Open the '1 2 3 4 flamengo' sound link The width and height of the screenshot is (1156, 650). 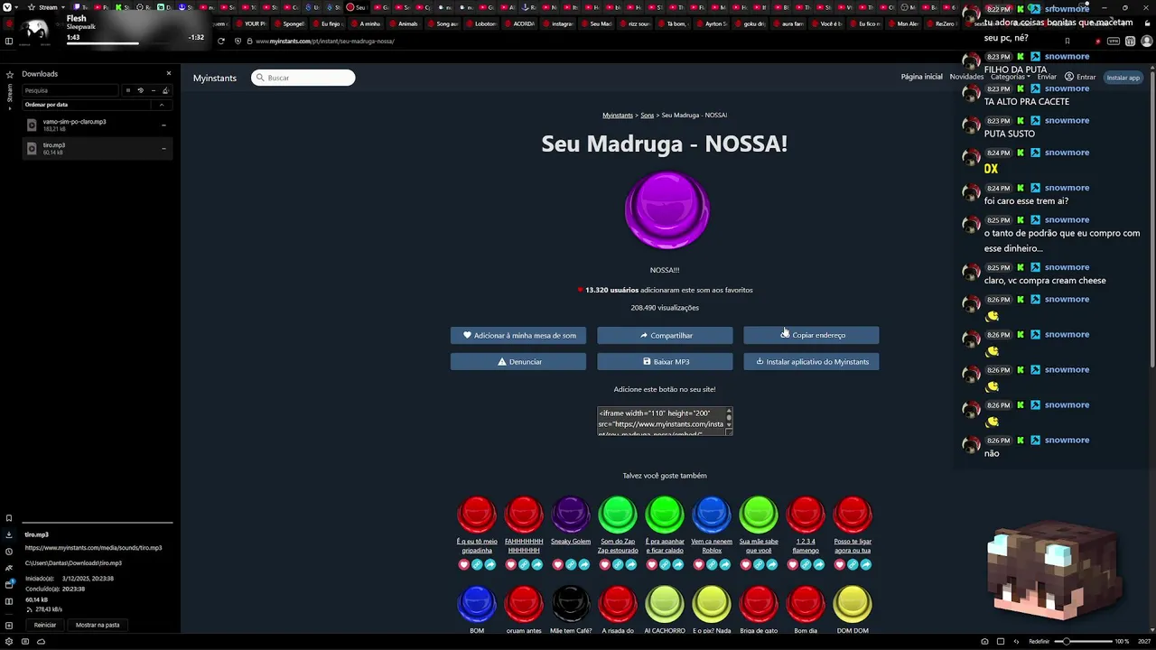click(806, 545)
